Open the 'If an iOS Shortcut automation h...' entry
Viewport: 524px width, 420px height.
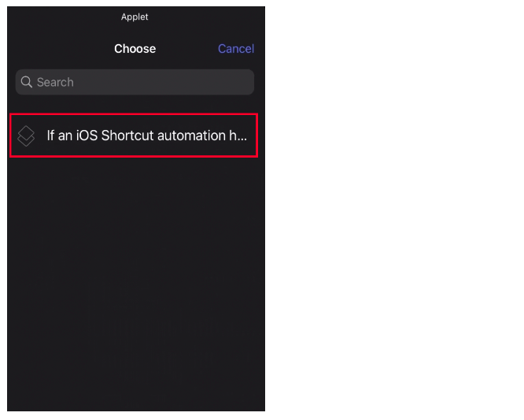[x=134, y=136]
